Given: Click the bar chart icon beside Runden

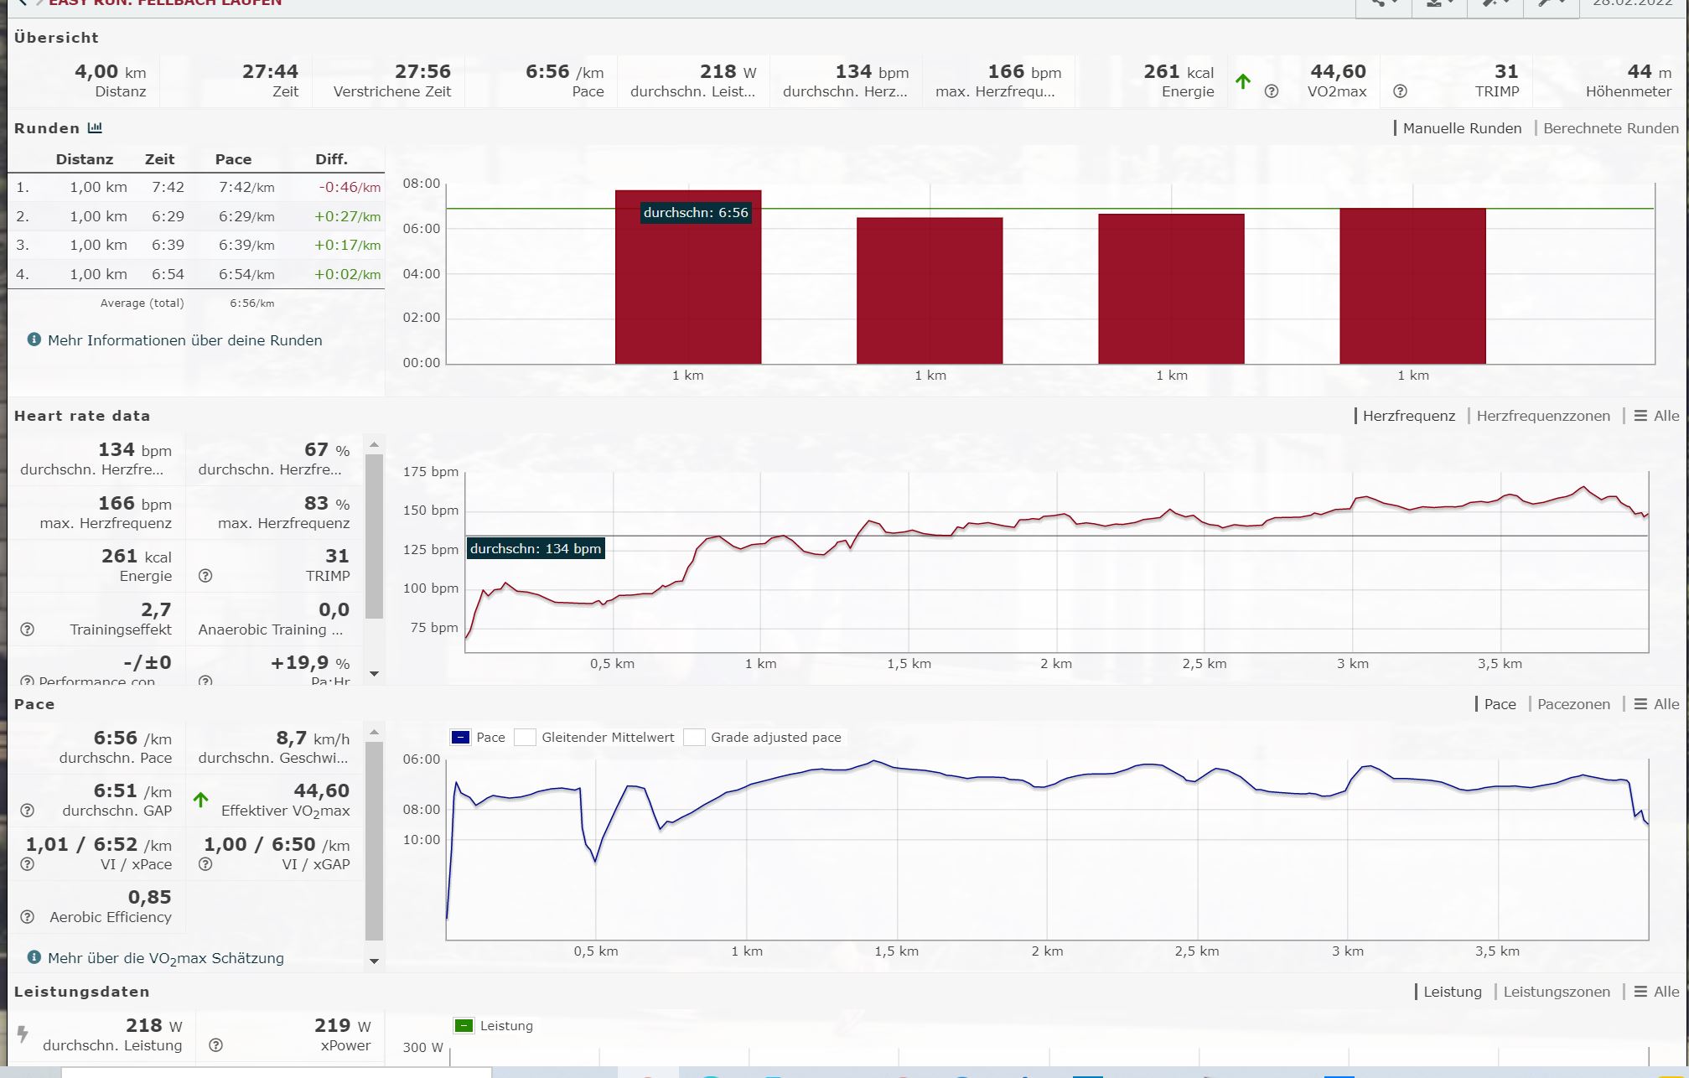Looking at the screenshot, I should 95,128.
